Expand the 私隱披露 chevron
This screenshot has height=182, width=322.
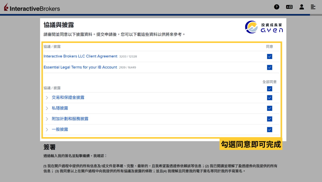click(x=47, y=108)
